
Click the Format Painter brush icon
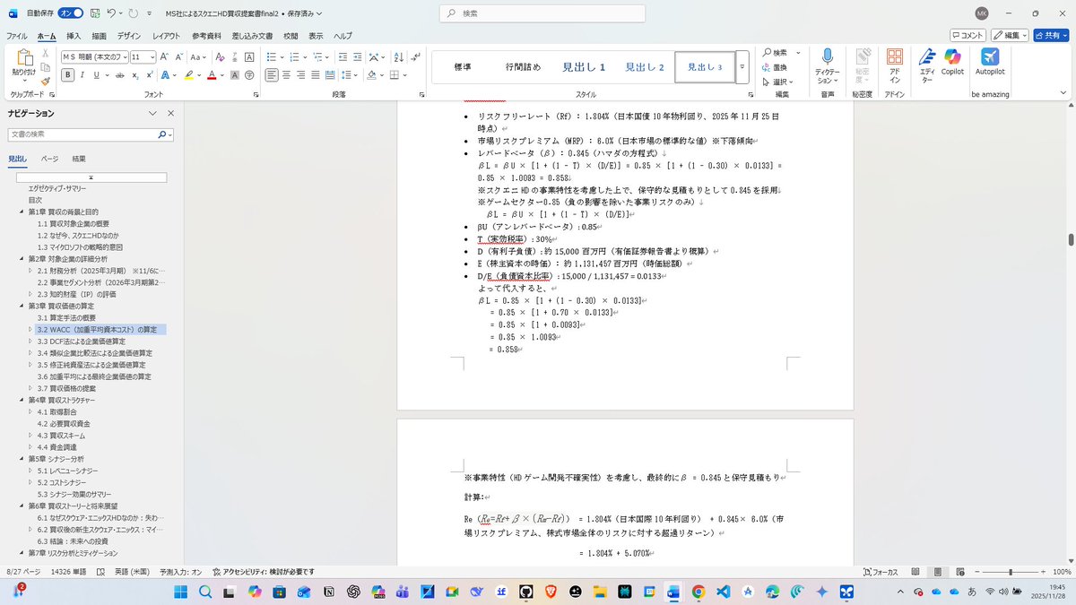click(45, 81)
